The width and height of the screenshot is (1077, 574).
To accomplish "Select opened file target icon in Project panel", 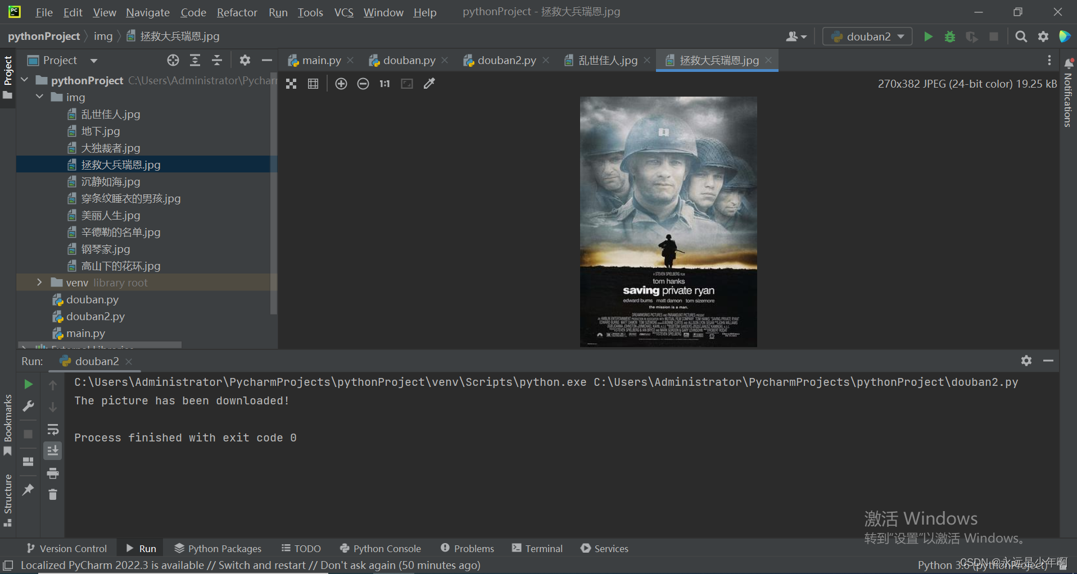I will click(173, 60).
